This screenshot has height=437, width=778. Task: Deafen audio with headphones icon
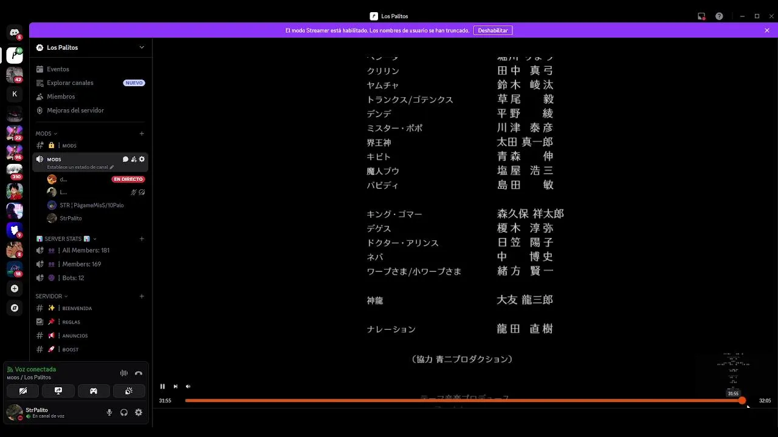[x=124, y=413]
